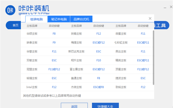Click F12 hotkey beside 技嘉主板

(x=99, y=34)
